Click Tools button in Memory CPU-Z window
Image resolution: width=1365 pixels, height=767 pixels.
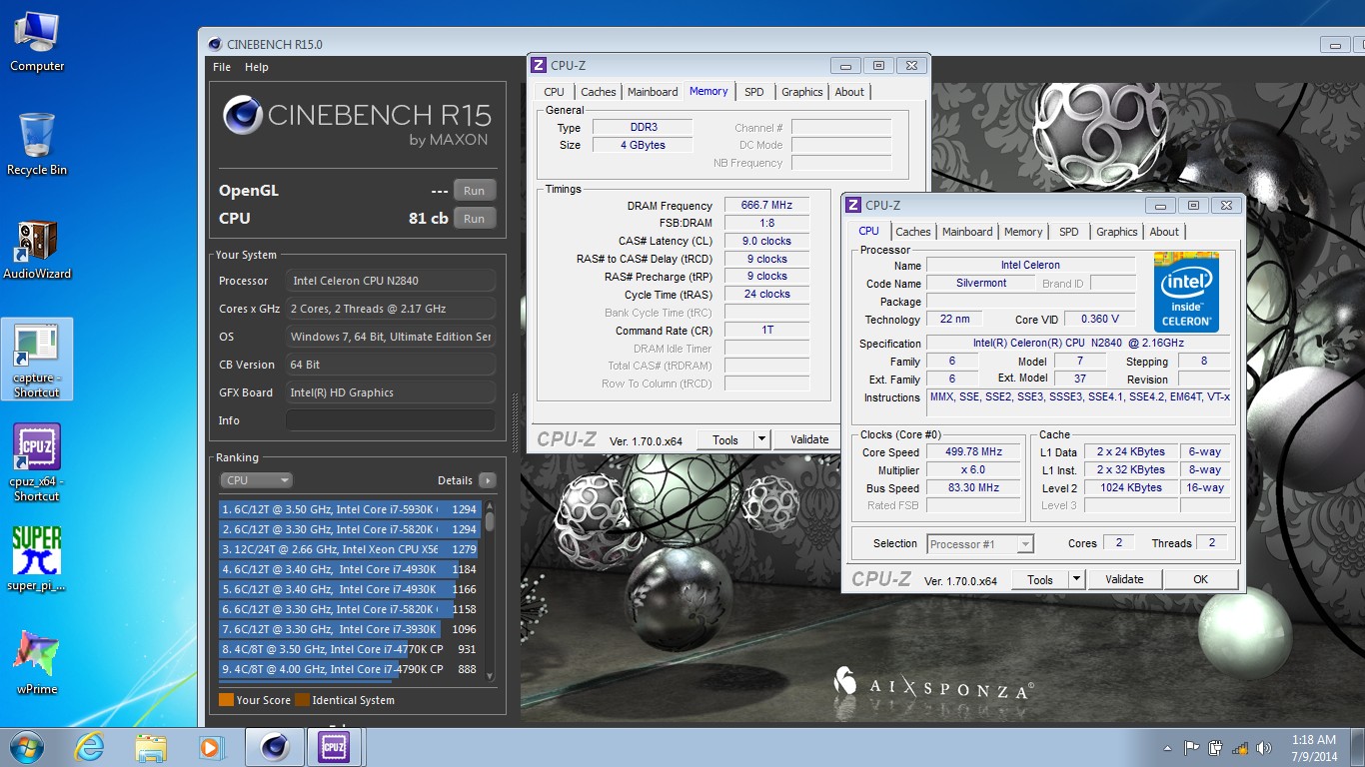[725, 439]
